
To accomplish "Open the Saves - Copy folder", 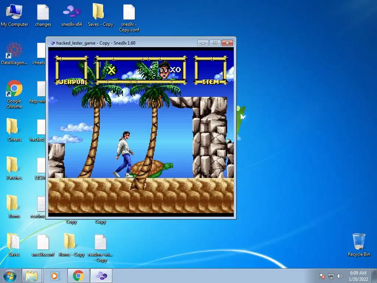I will point(100,15).
